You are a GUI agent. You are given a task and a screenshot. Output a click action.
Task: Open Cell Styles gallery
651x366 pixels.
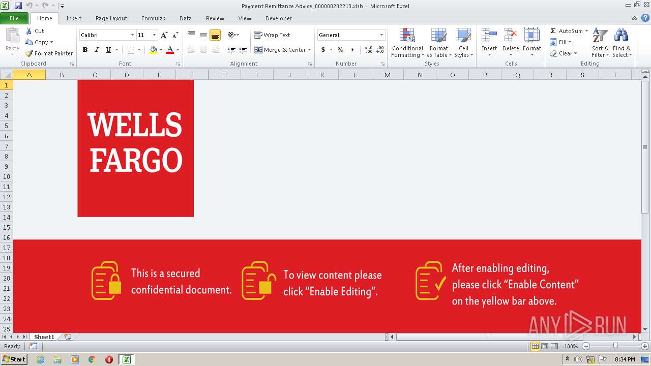click(x=463, y=43)
